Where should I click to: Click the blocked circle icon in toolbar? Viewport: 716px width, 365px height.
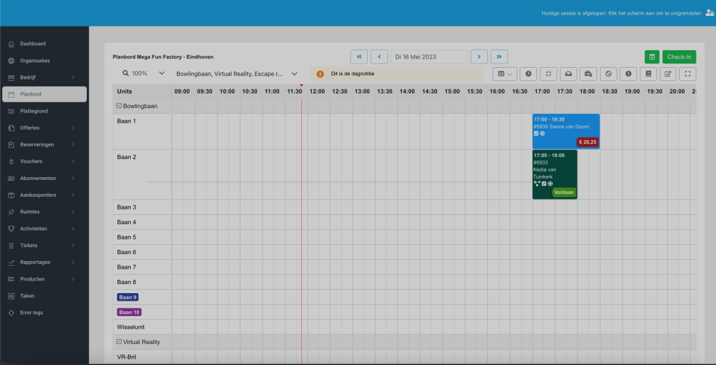point(608,73)
